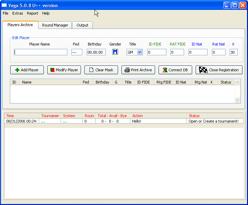Screen dimensions: 248x205
Task: Click the Birthday input field
Action: pos(96,52)
